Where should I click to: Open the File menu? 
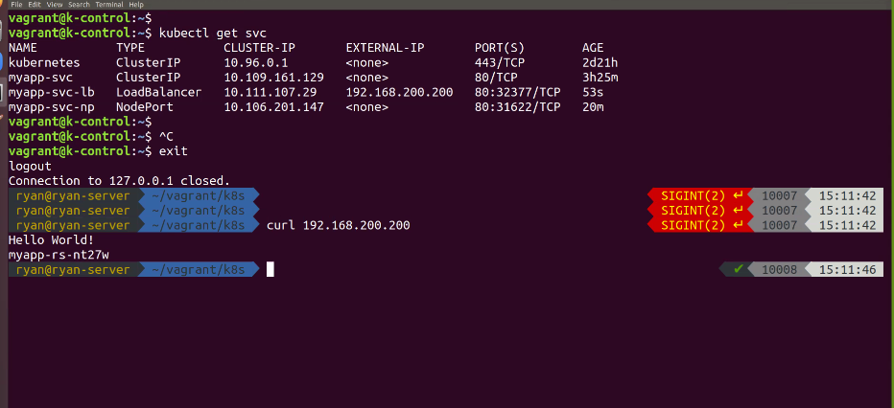point(16,4)
